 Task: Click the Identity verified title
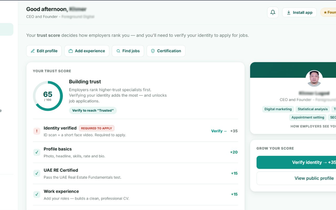click(60, 128)
